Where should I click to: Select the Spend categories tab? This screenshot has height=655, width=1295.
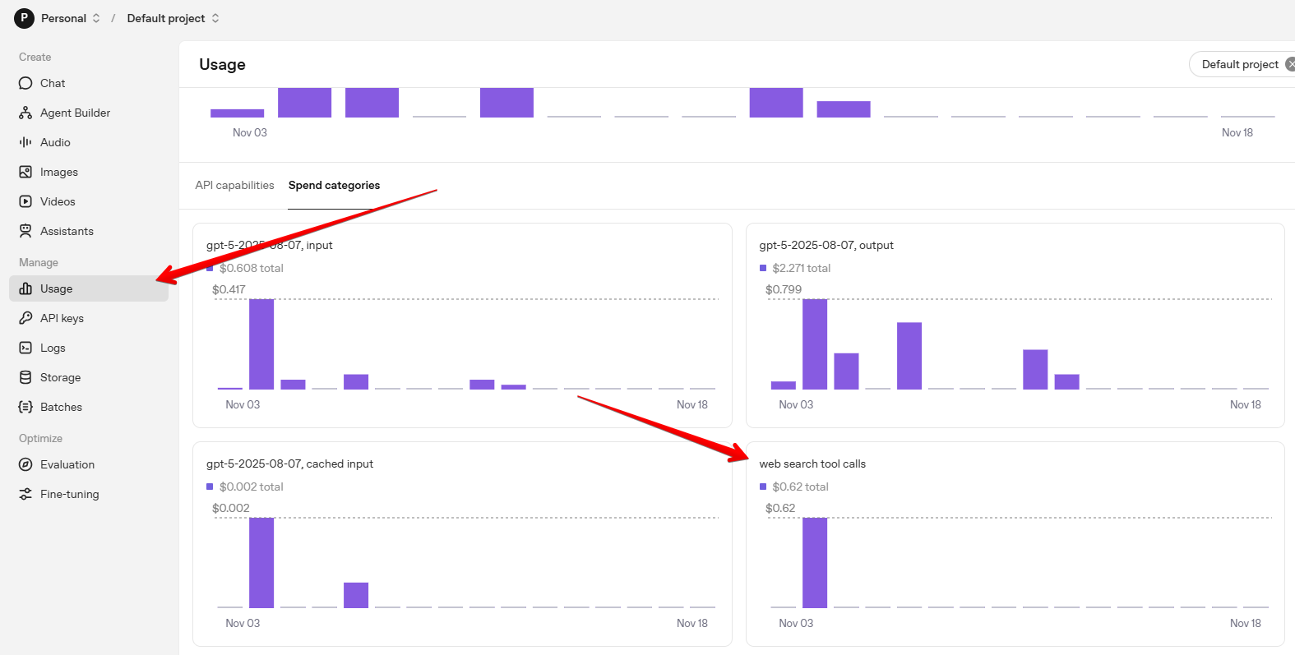(334, 185)
